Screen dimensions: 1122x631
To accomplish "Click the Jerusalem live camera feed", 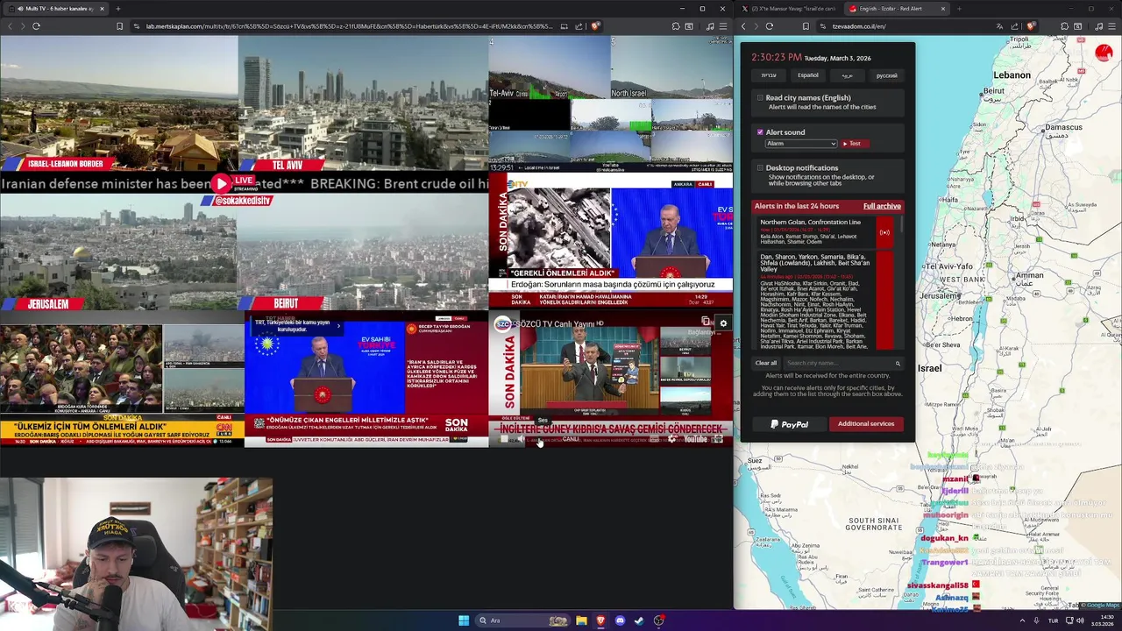I will [x=118, y=252].
